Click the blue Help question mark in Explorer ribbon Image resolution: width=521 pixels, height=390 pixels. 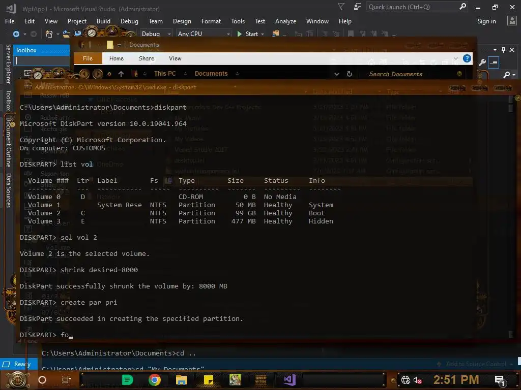[x=467, y=59]
